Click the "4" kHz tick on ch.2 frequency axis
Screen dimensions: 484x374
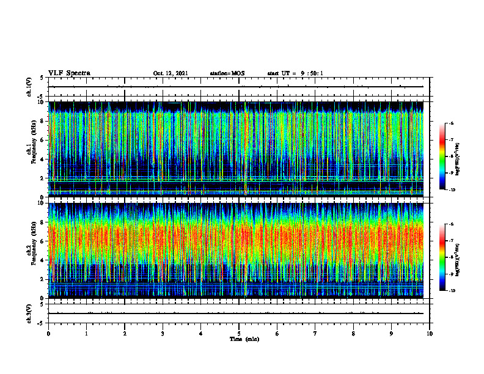43,260
